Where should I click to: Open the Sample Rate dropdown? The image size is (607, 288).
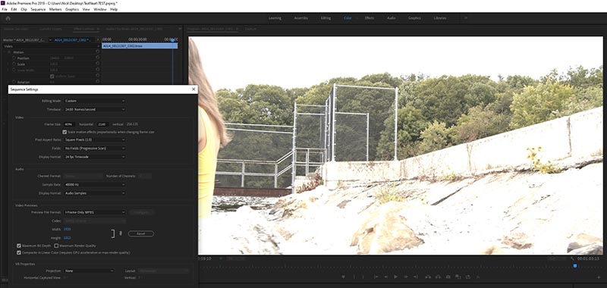point(94,184)
